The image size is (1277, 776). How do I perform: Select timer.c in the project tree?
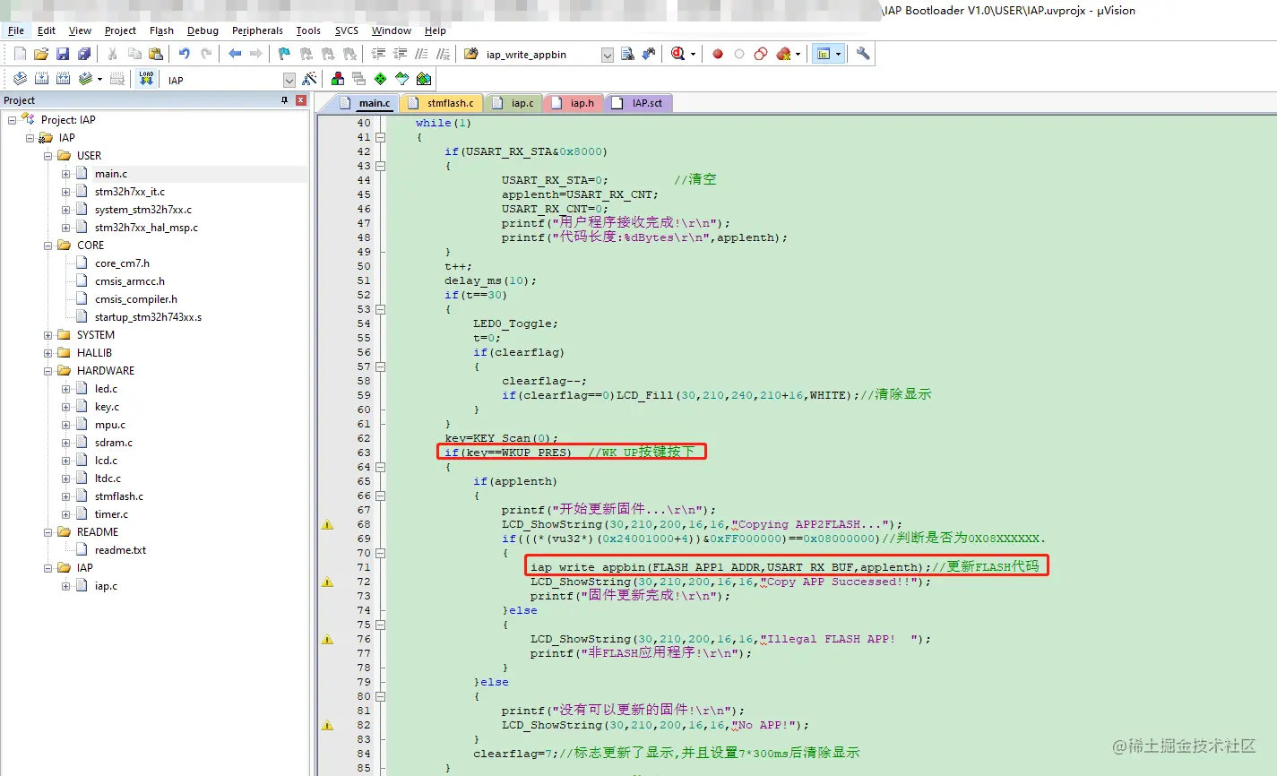[111, 514]
